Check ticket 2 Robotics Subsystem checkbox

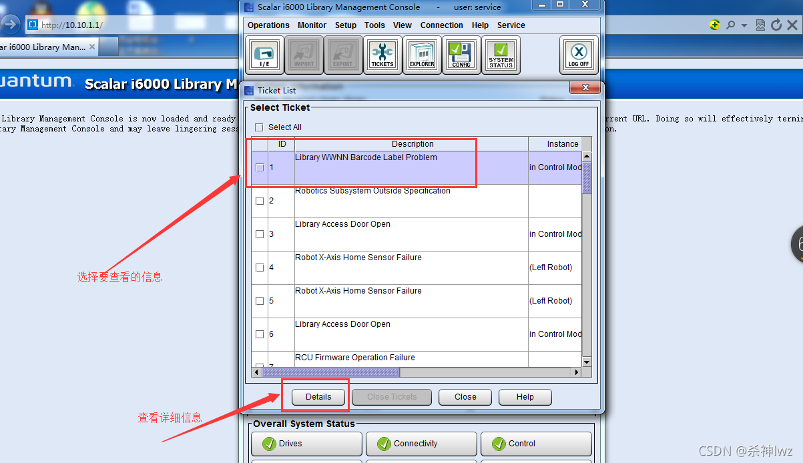(x=260, y=201)
